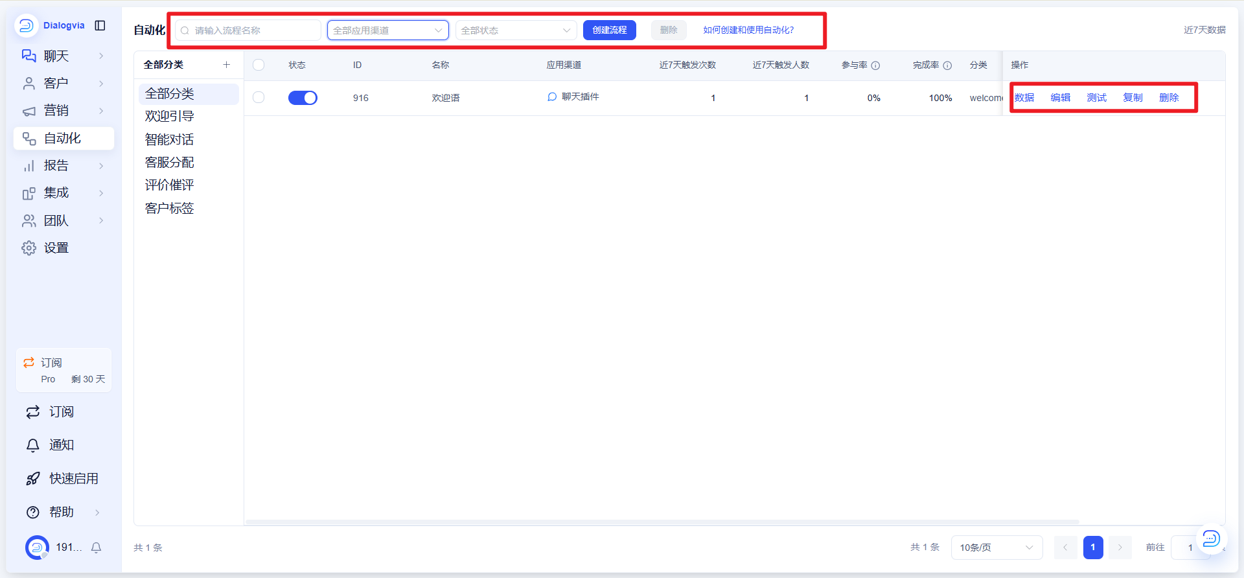This screenshot has height=578, width=1244.
Task: Open the 全部状态 dropdown
Action: click(516, 30)
